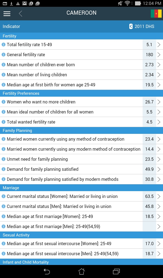The height and width of the screenshot is (278, 163).
Task: Show info for Women who want no more children
Action: click(x=4, y=102)
